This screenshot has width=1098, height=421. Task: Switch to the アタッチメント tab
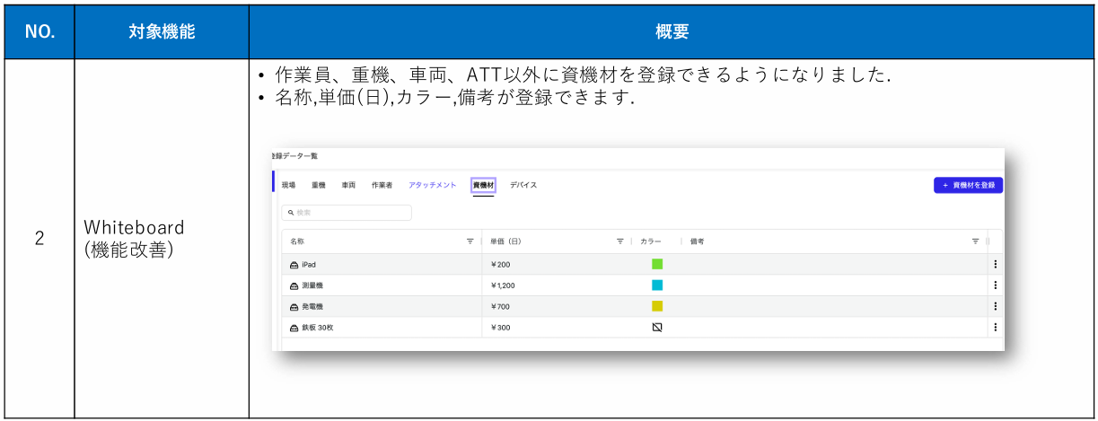pos(432,185)
